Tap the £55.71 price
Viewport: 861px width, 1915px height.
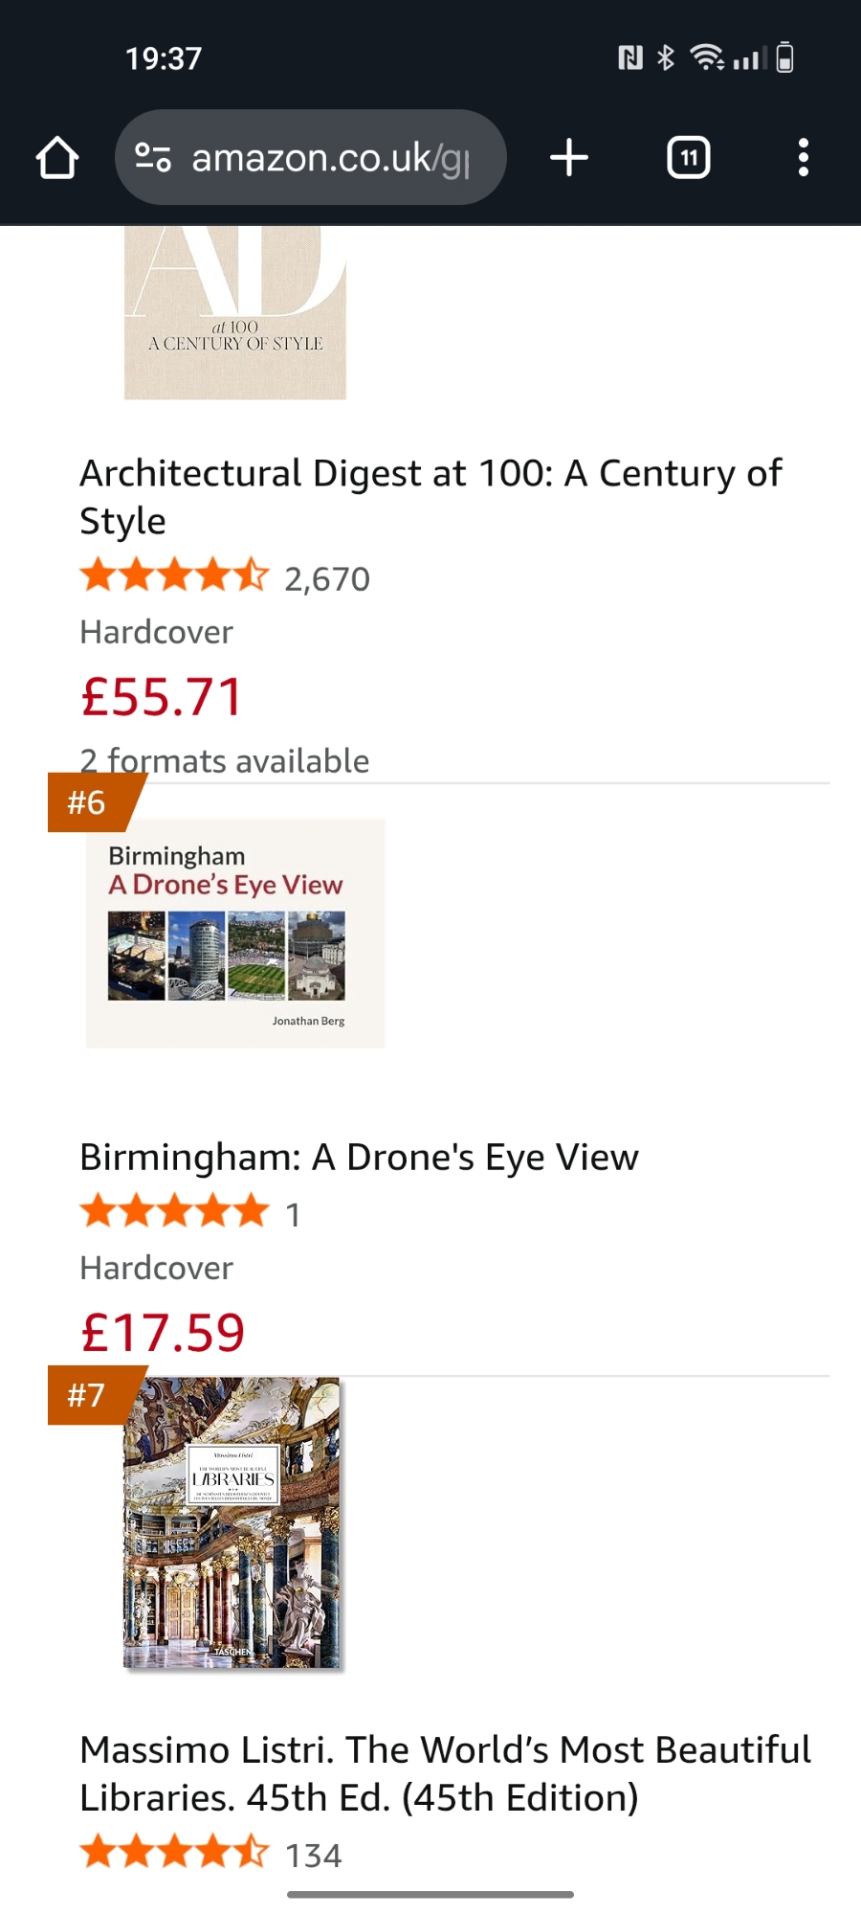(162, 697)
